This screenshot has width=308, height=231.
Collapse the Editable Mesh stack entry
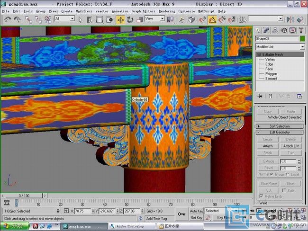coord(259,54)
